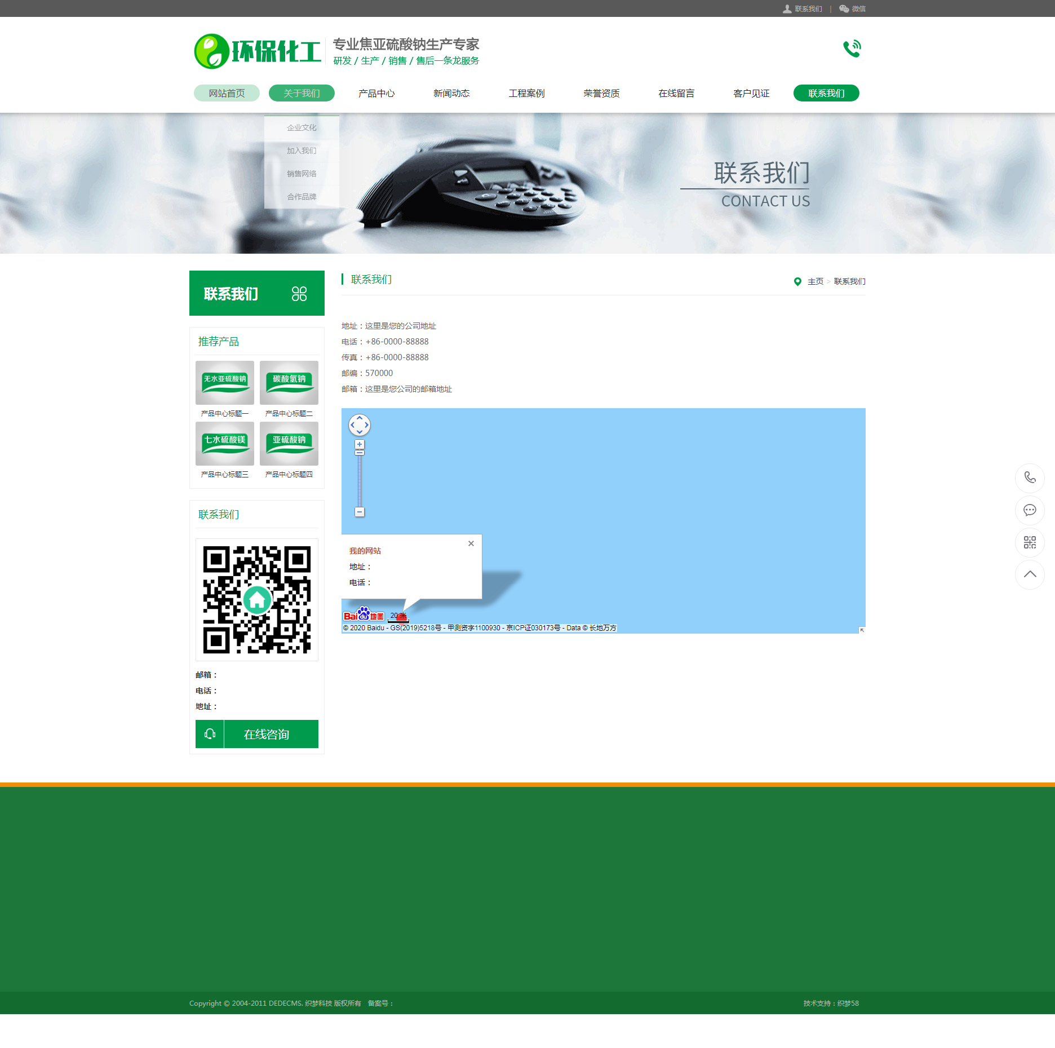Click the map zoom slider track
The width and height of the screenshot is (1055, 1048).
tap(360, 481)
